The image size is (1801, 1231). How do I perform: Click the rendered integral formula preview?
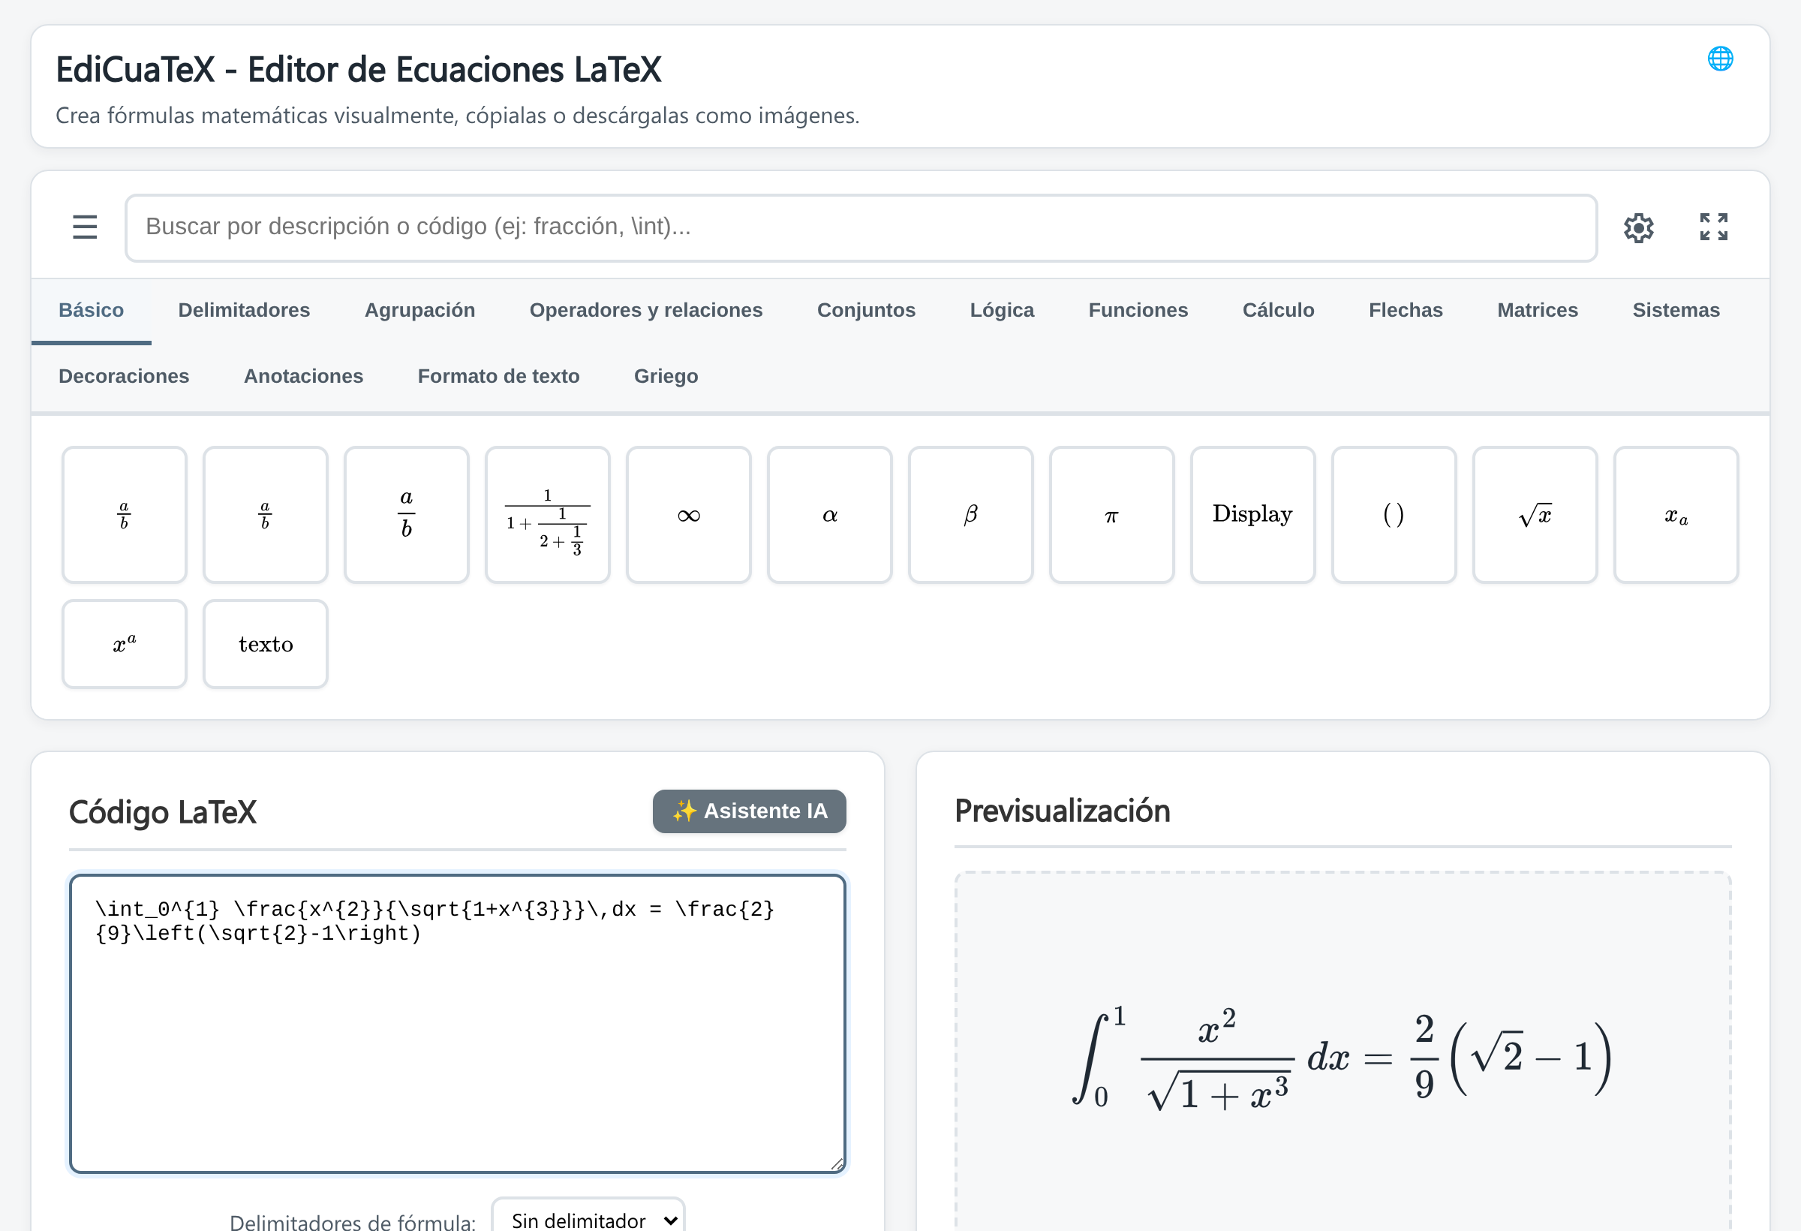pos(1342,1058)
